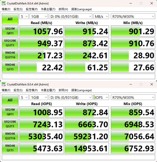
Task: Open the D: drive selector in top window
Action: click(71, 16)
